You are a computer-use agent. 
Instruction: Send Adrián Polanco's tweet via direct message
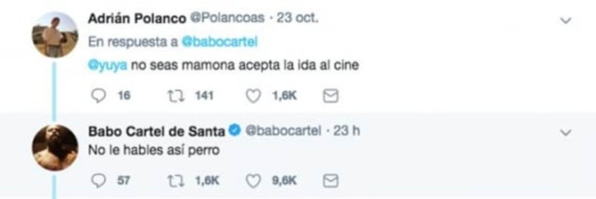coord(331,96)
